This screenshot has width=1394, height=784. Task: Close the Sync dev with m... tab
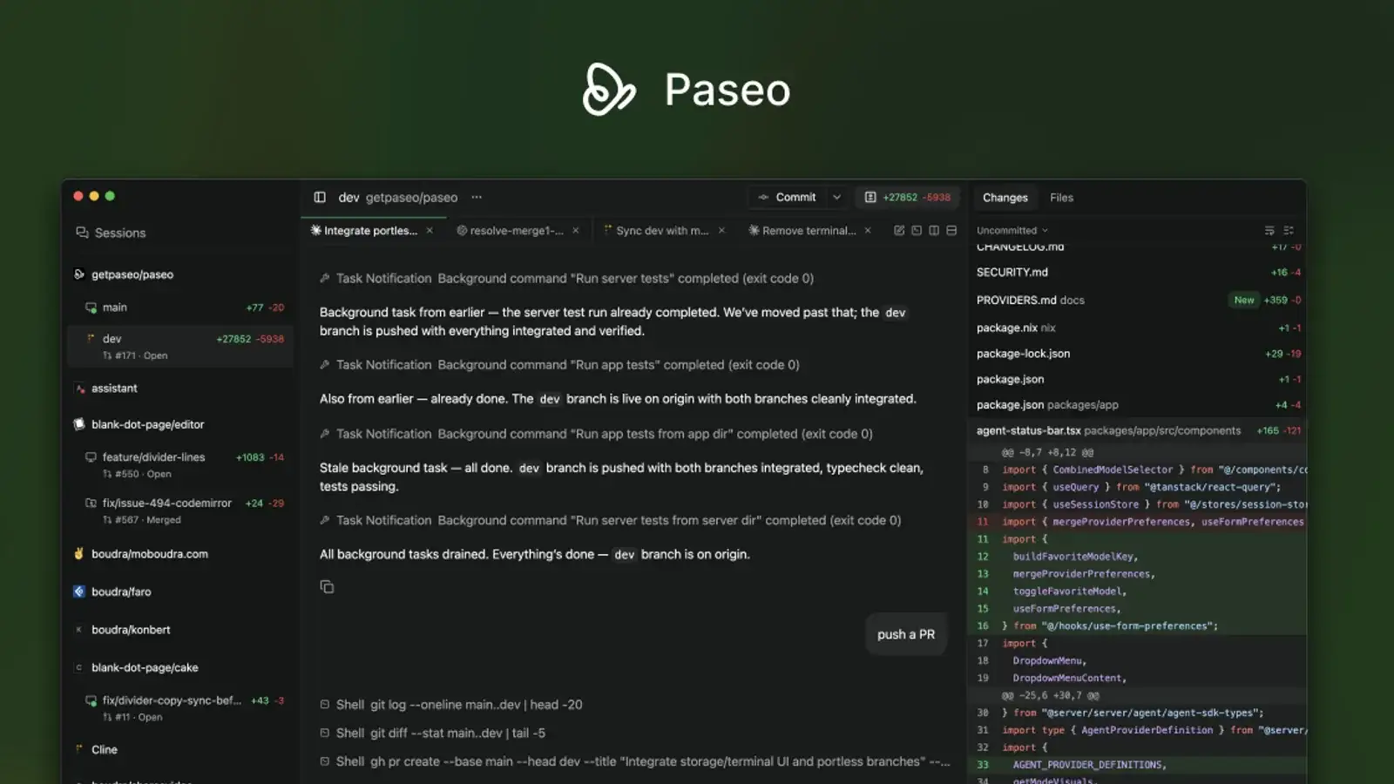721,231
